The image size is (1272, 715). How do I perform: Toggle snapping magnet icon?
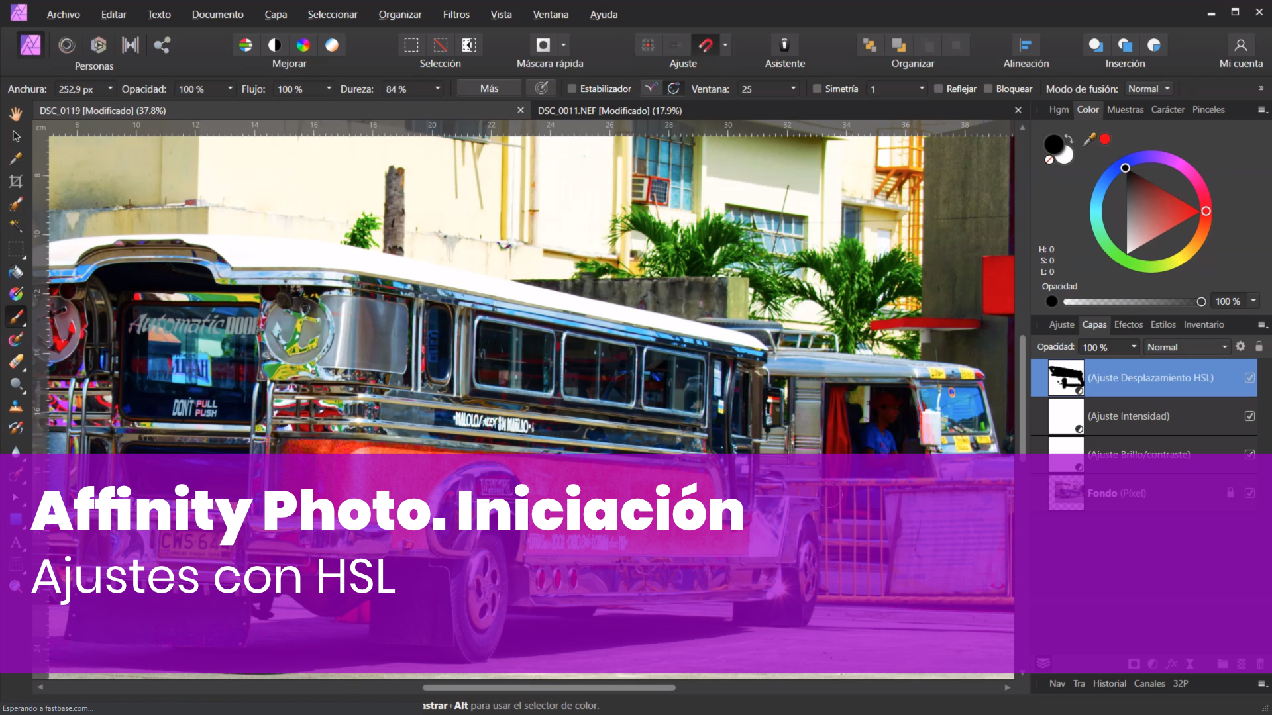706,45
